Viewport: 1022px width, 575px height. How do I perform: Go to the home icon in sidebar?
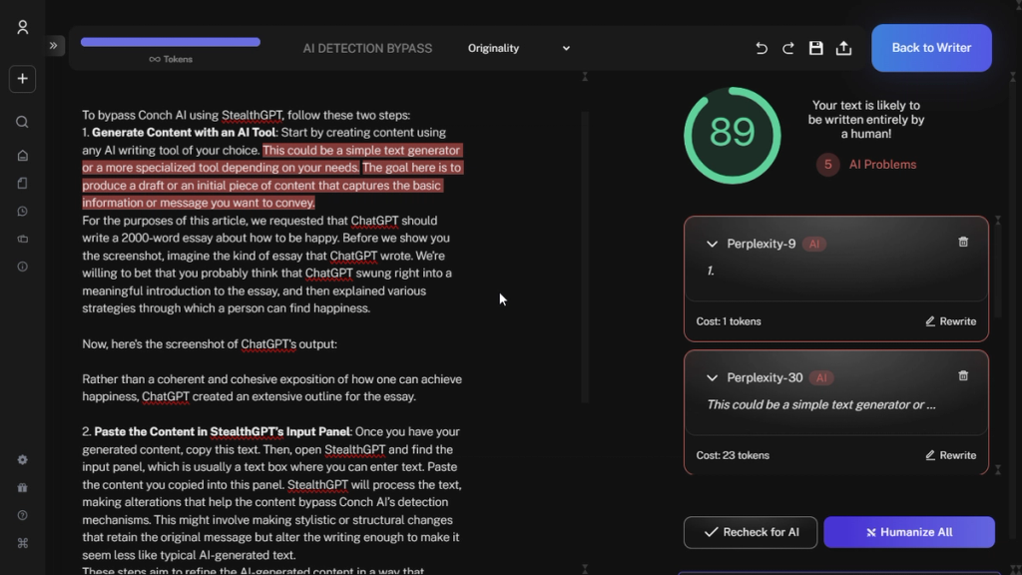(22, 155)
